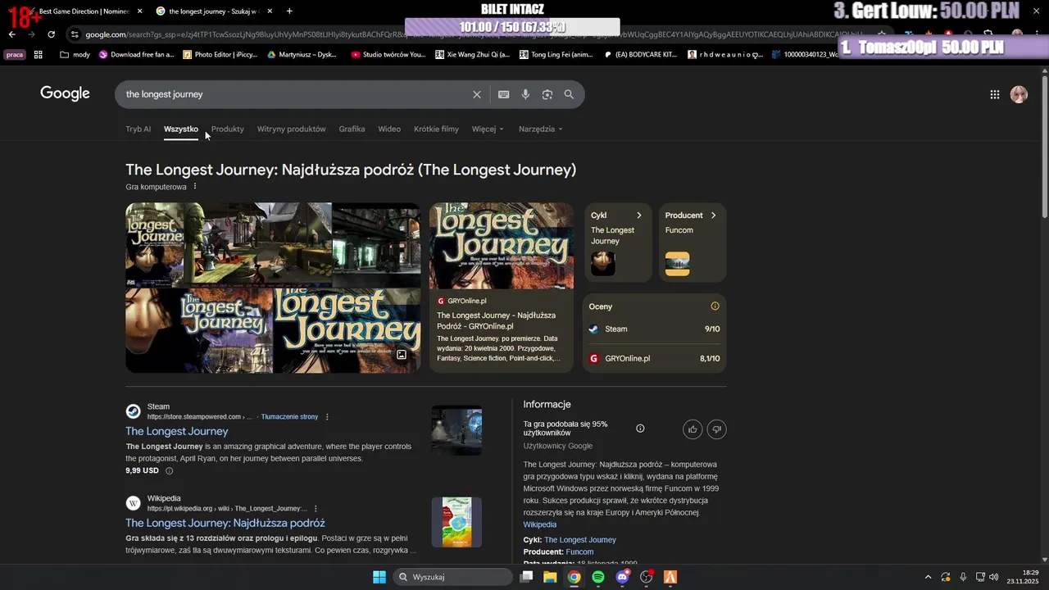This screenshot has height=590, width=1049.
Task: Open Wikipedia Najdłuższa podróż result link
Action: tap(225, 523)
